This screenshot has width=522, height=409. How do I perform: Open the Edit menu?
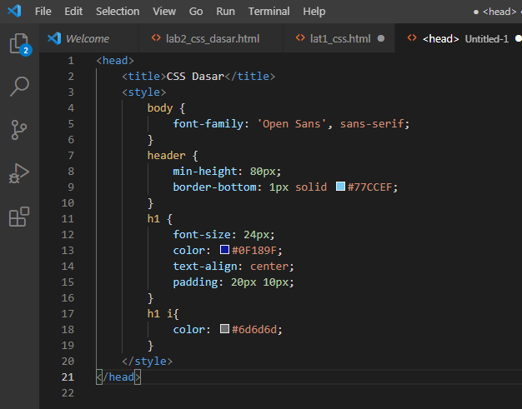[x=73, y=12]
